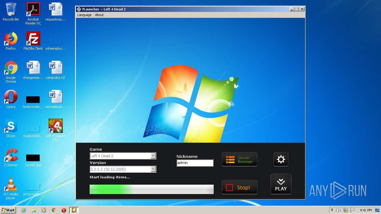Open media player taskbar icon
This screenshot has width=381, height=214.
tap(44, 210)
